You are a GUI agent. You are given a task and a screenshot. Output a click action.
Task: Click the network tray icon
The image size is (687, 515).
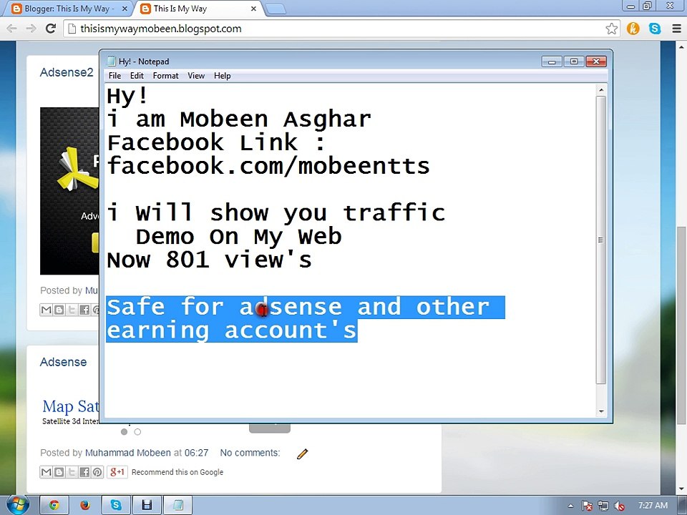click(x=603, y=506)
